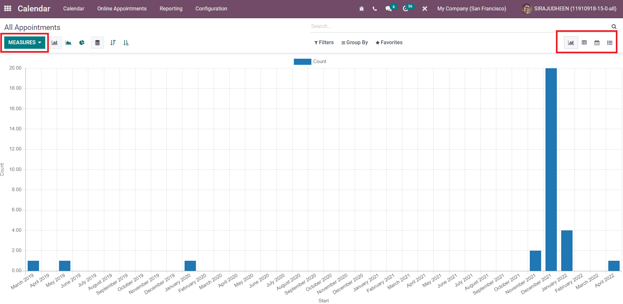Viewport: 623px width, 304px height.
Task: Open the Filters panel
Action: (324, 42)
